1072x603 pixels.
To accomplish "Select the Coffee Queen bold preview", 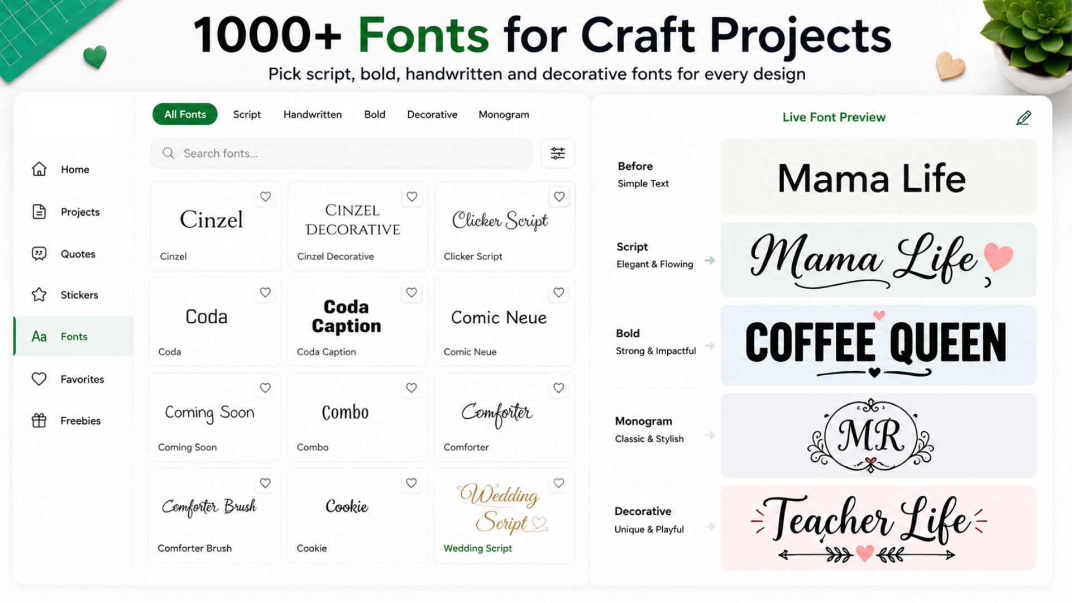I will pyautogui.click(x=879, y=345).
